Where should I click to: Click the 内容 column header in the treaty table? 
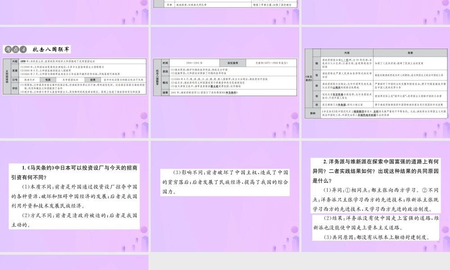click(344, 53)
